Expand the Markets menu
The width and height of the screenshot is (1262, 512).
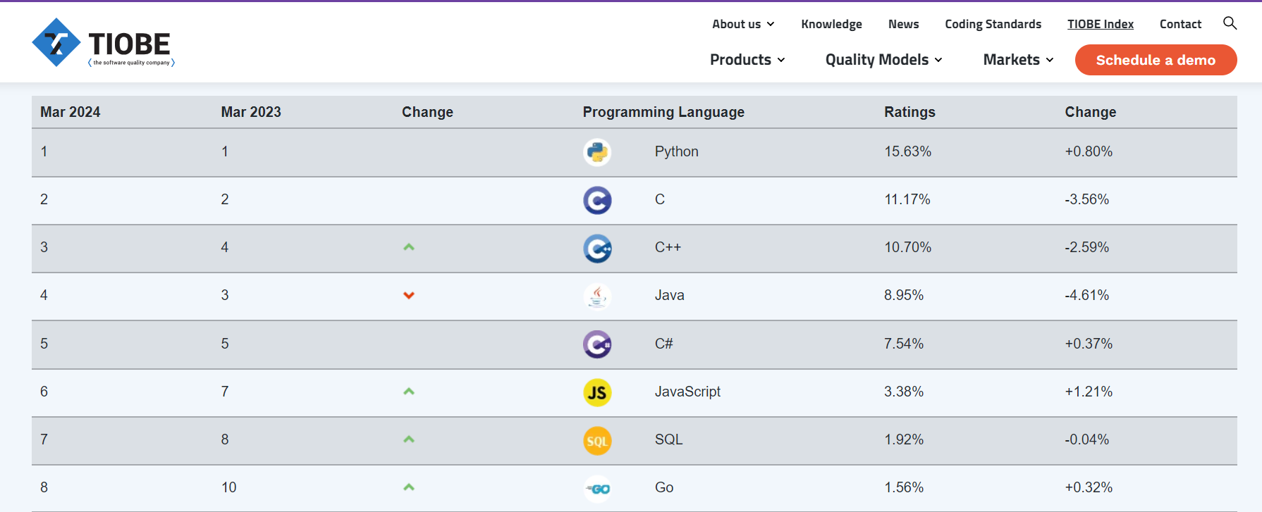click(1019, 60)
